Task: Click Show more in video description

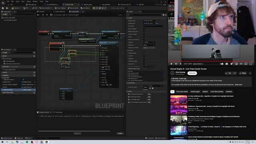Action: [x=238, y=85]
